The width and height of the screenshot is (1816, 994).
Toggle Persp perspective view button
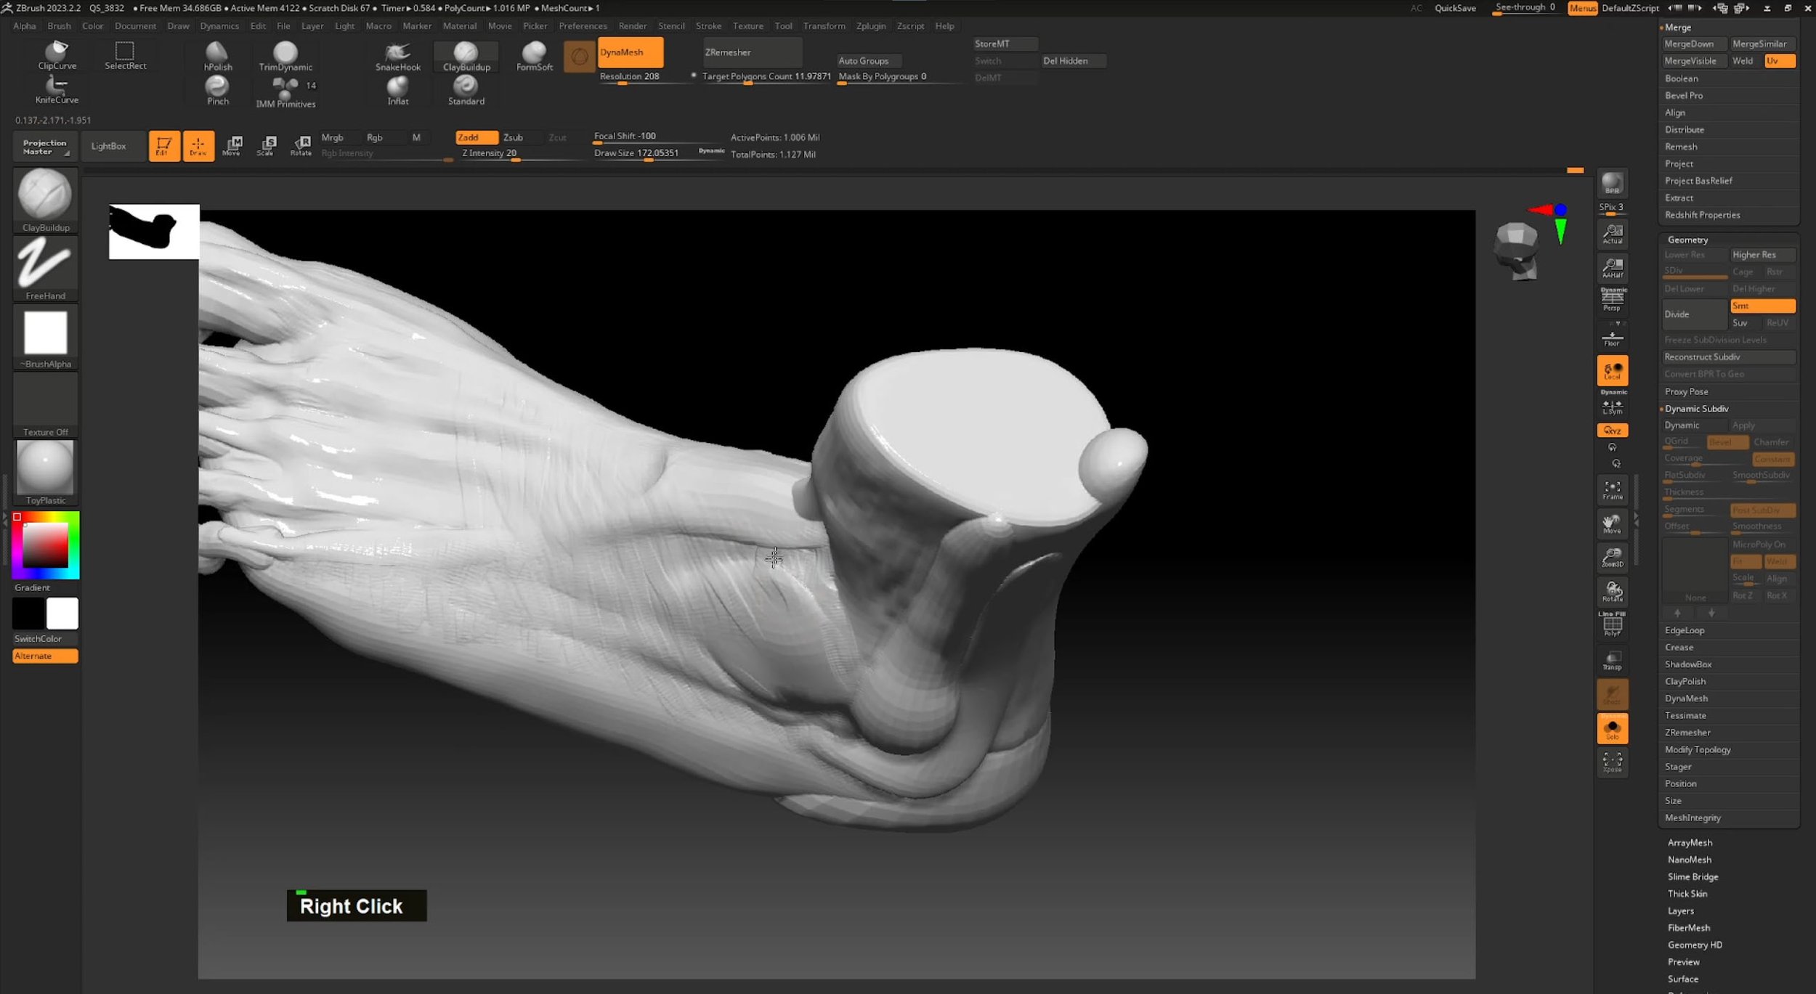1612,299
